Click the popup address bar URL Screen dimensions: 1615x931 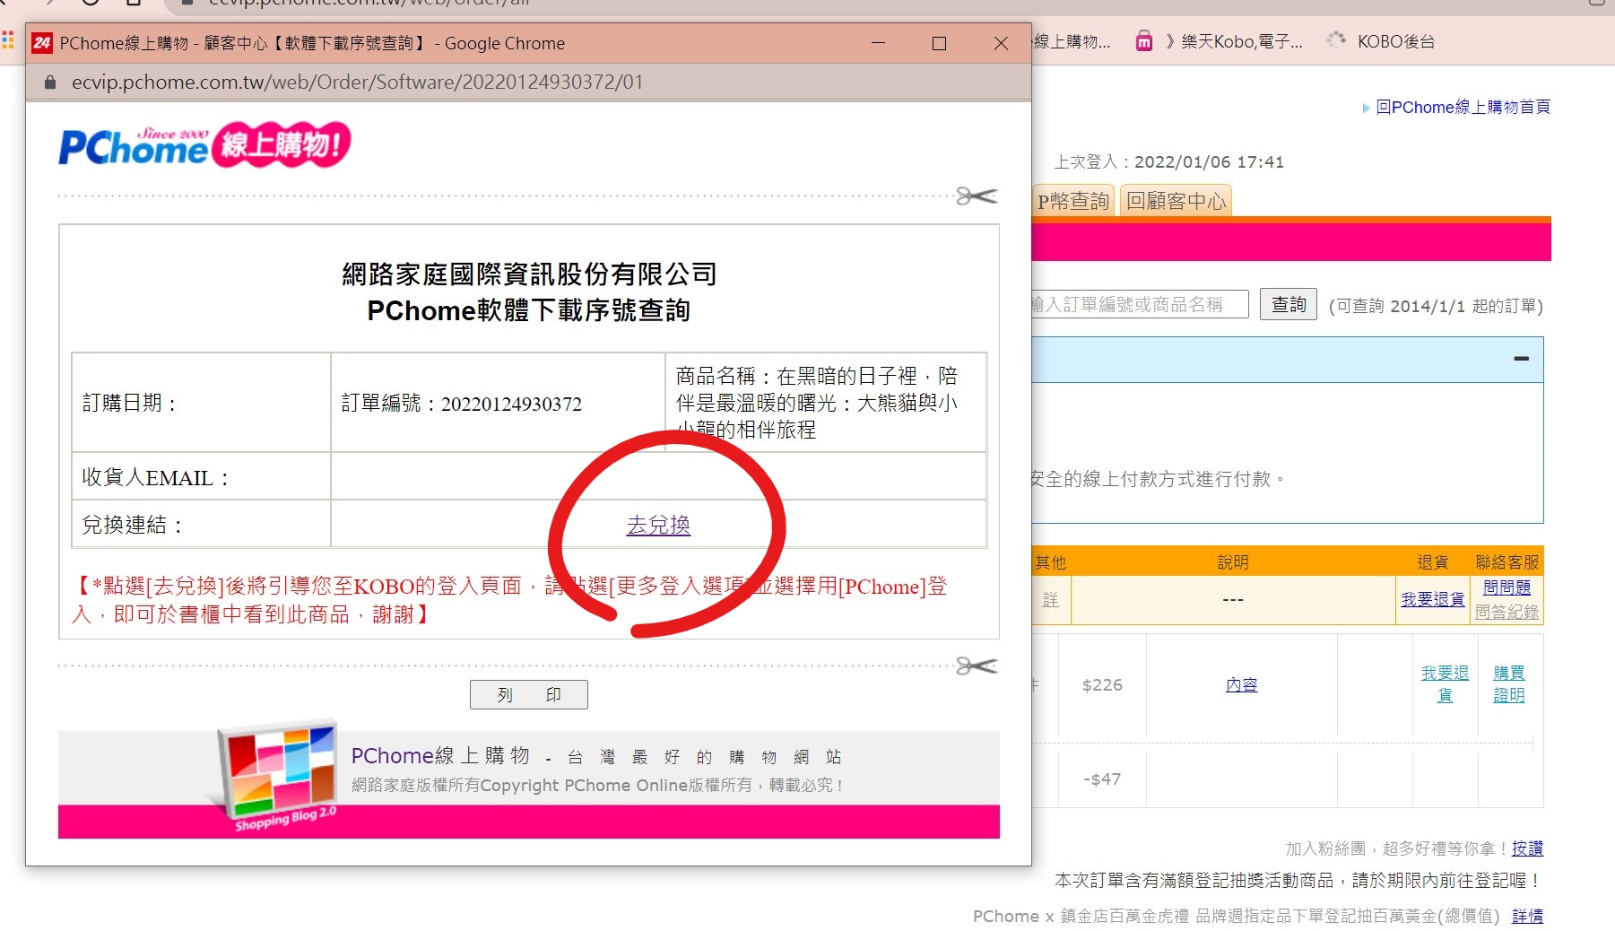point(357,83)
